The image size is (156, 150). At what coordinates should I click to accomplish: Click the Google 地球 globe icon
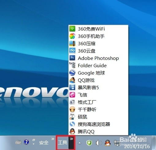tap(72, 73)
